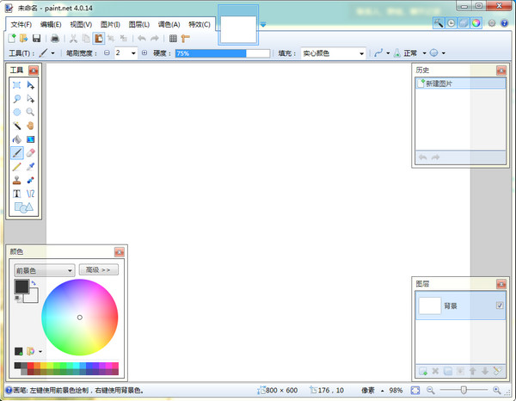
Task: Pick the Color Picker eyedropper tool
Action: click(x=30, y=166)
